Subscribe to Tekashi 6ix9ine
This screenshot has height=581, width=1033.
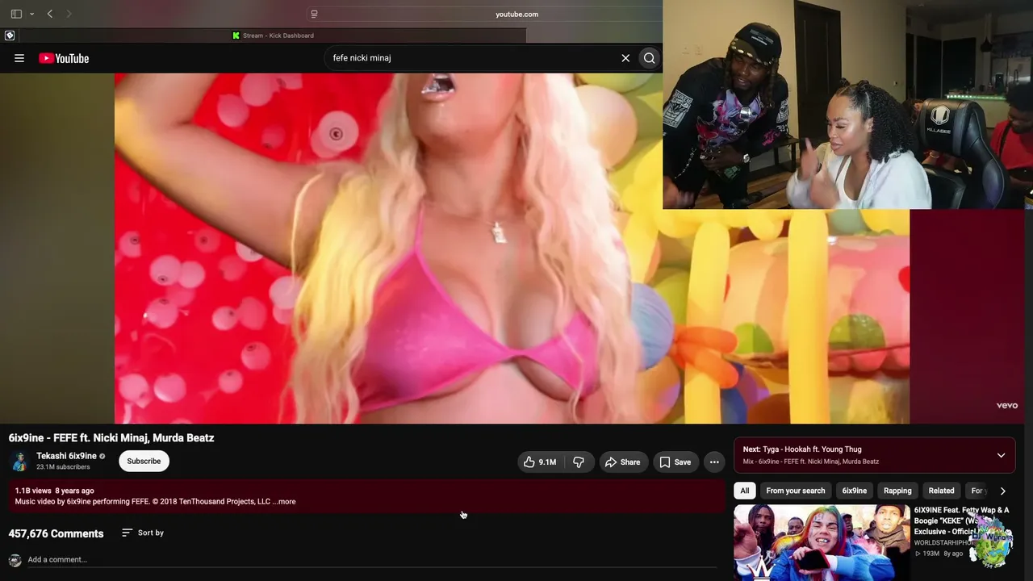pyautogui.click(x=144, y=461)
